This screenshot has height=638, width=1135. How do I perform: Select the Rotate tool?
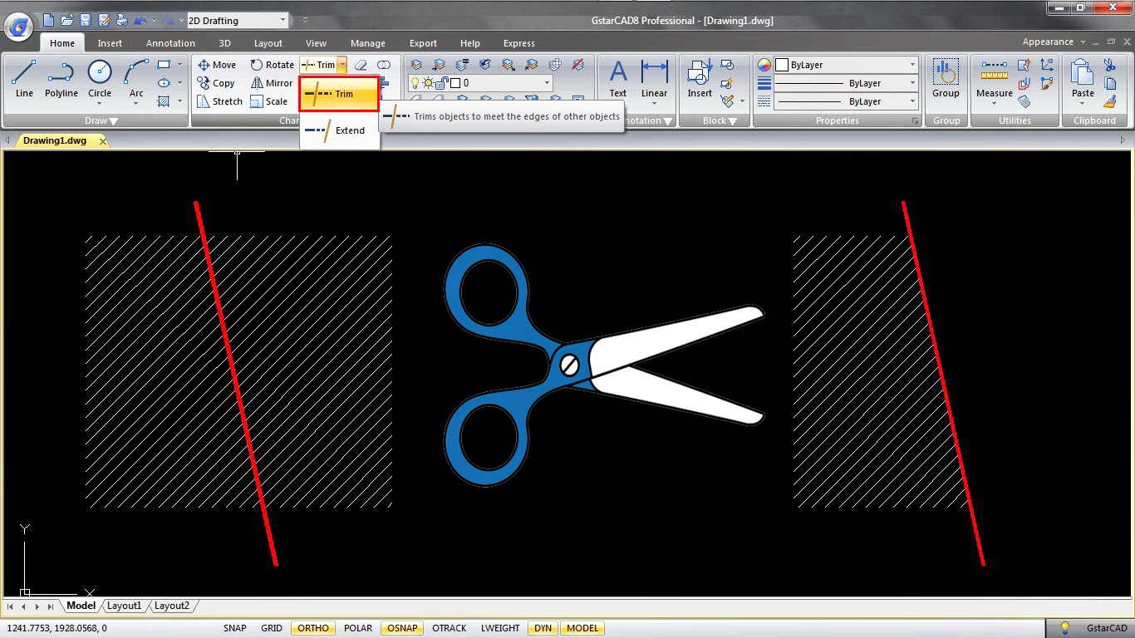click(273, 64)
